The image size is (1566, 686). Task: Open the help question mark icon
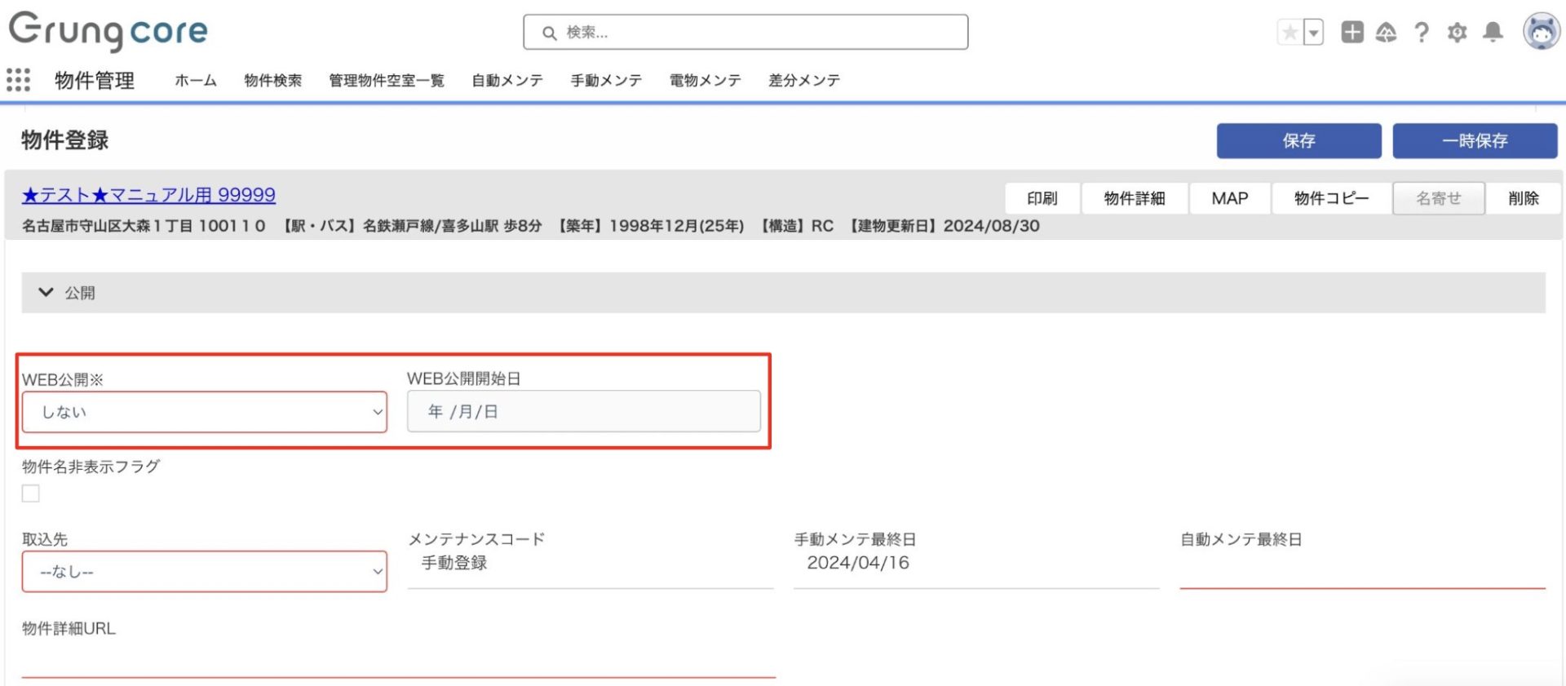click(1422, 33)
